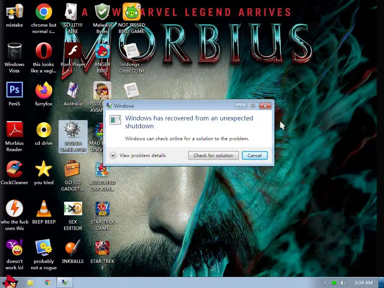Open the Flash player desktop icon
Viewport: 384px width, 288px height.
pyautogui.click(x=73, y=51)
